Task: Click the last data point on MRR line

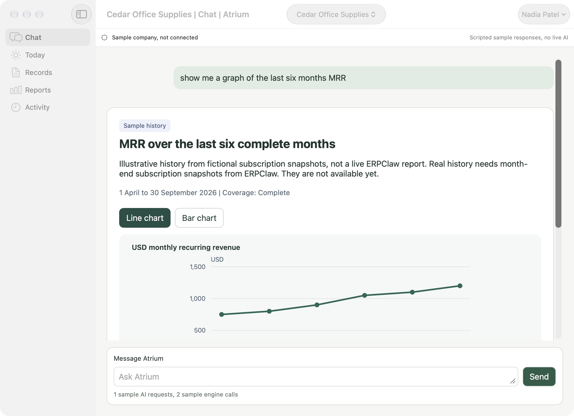Action: [460, 286]
